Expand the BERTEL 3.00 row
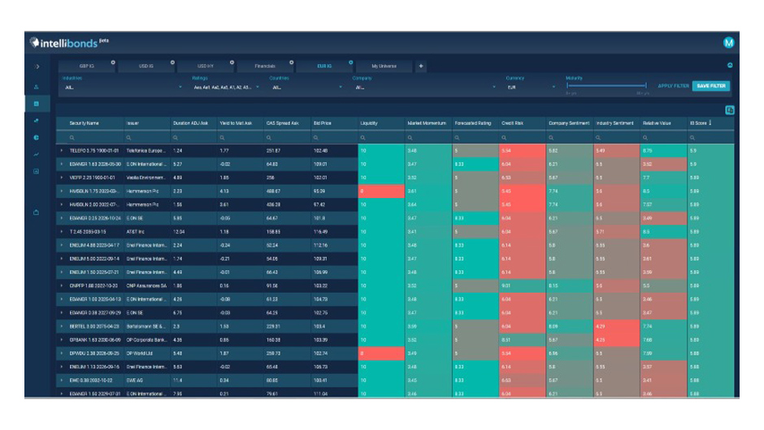Viewport: 764px width, 430px height. tap(62, 326)
